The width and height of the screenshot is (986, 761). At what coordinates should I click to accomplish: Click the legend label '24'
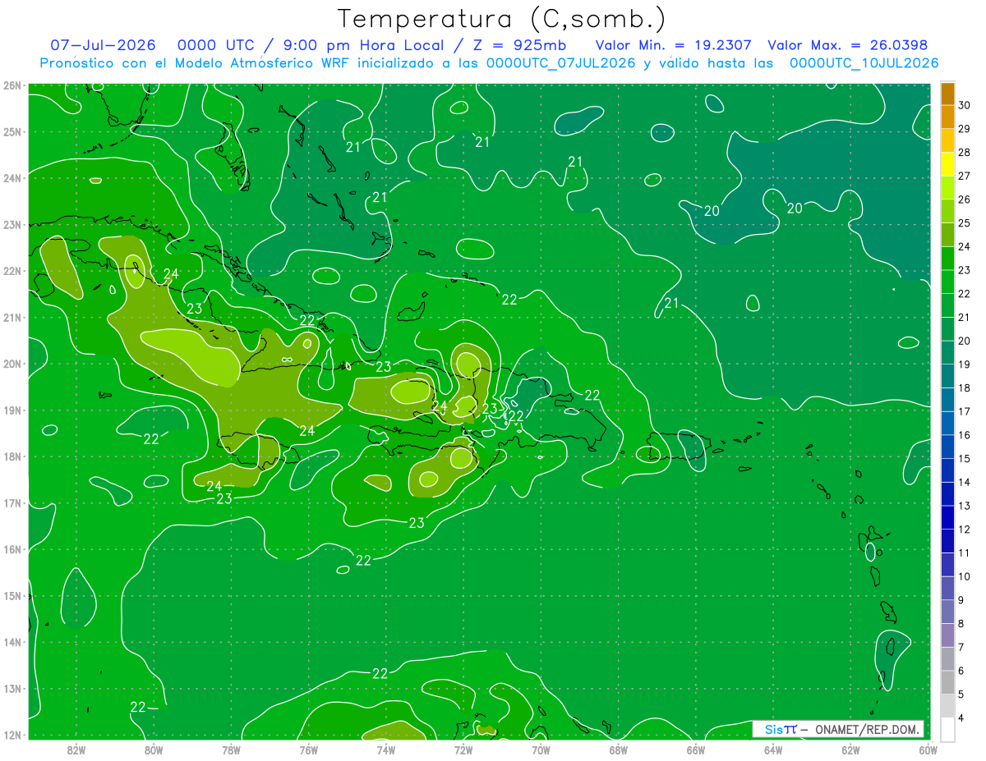click(x=965, y=246)
